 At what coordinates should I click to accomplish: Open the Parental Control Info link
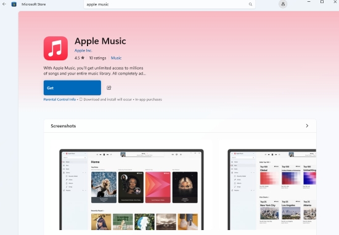(x=60, y=100)
